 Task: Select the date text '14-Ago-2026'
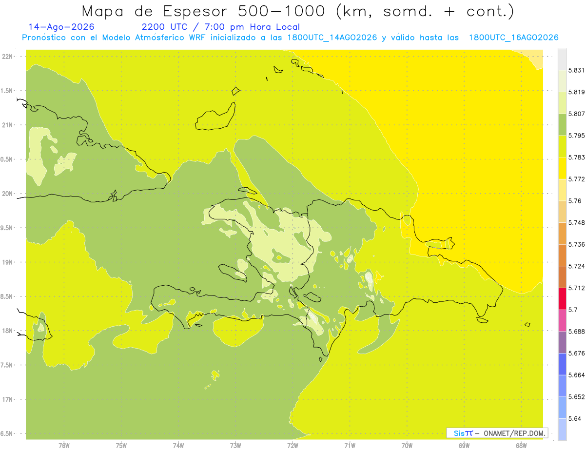point(61,27)
